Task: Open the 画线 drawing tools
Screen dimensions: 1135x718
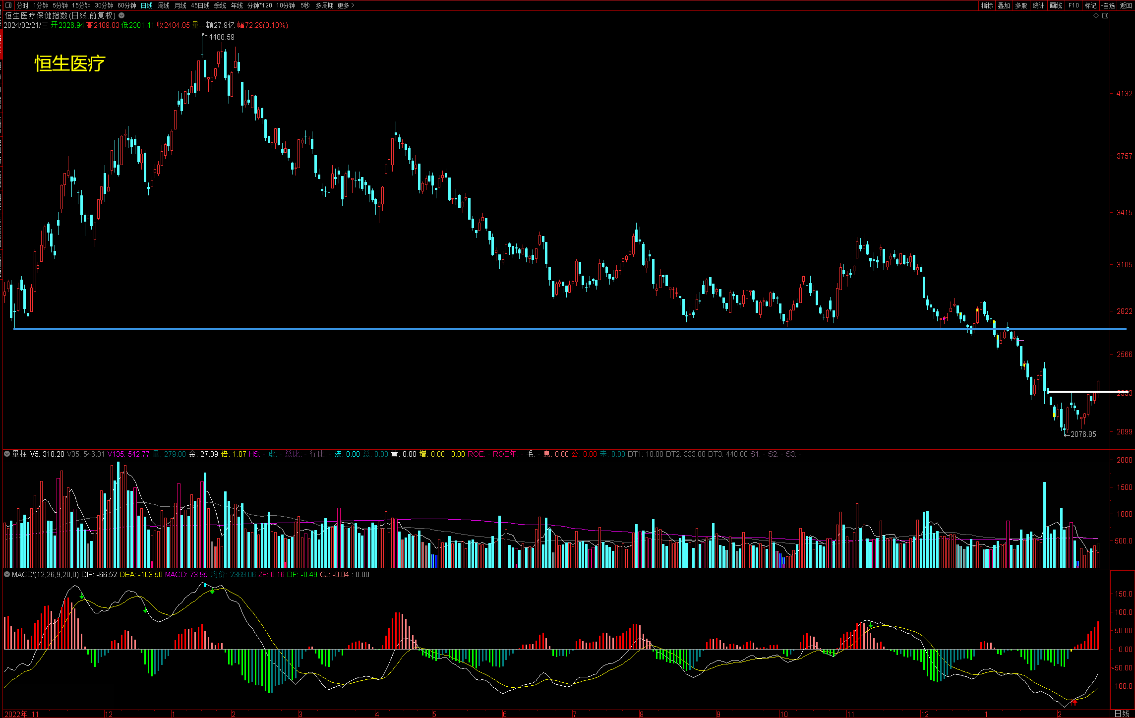Action: click(1056, 5)
